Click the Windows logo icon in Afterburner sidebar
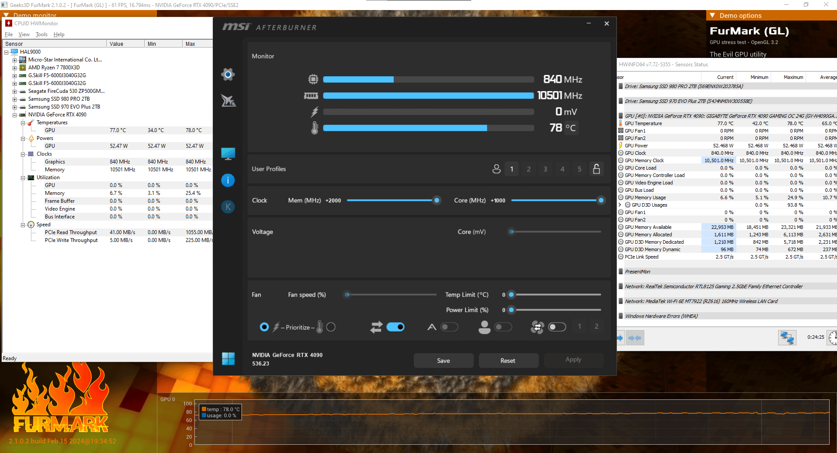The width and height of the screenshot is (837, 453). coord(228,359)
